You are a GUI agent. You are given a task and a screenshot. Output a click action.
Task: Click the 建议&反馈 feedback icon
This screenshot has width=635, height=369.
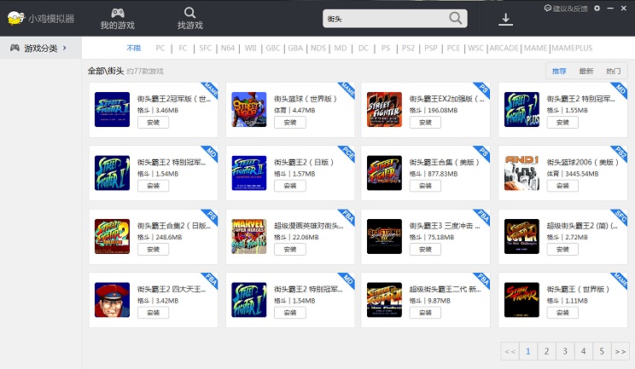(x=547, y=8)
